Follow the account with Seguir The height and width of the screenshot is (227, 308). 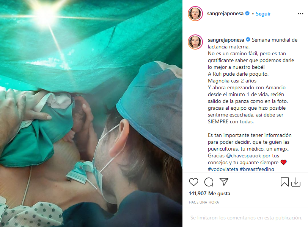[x=263, y=14]
